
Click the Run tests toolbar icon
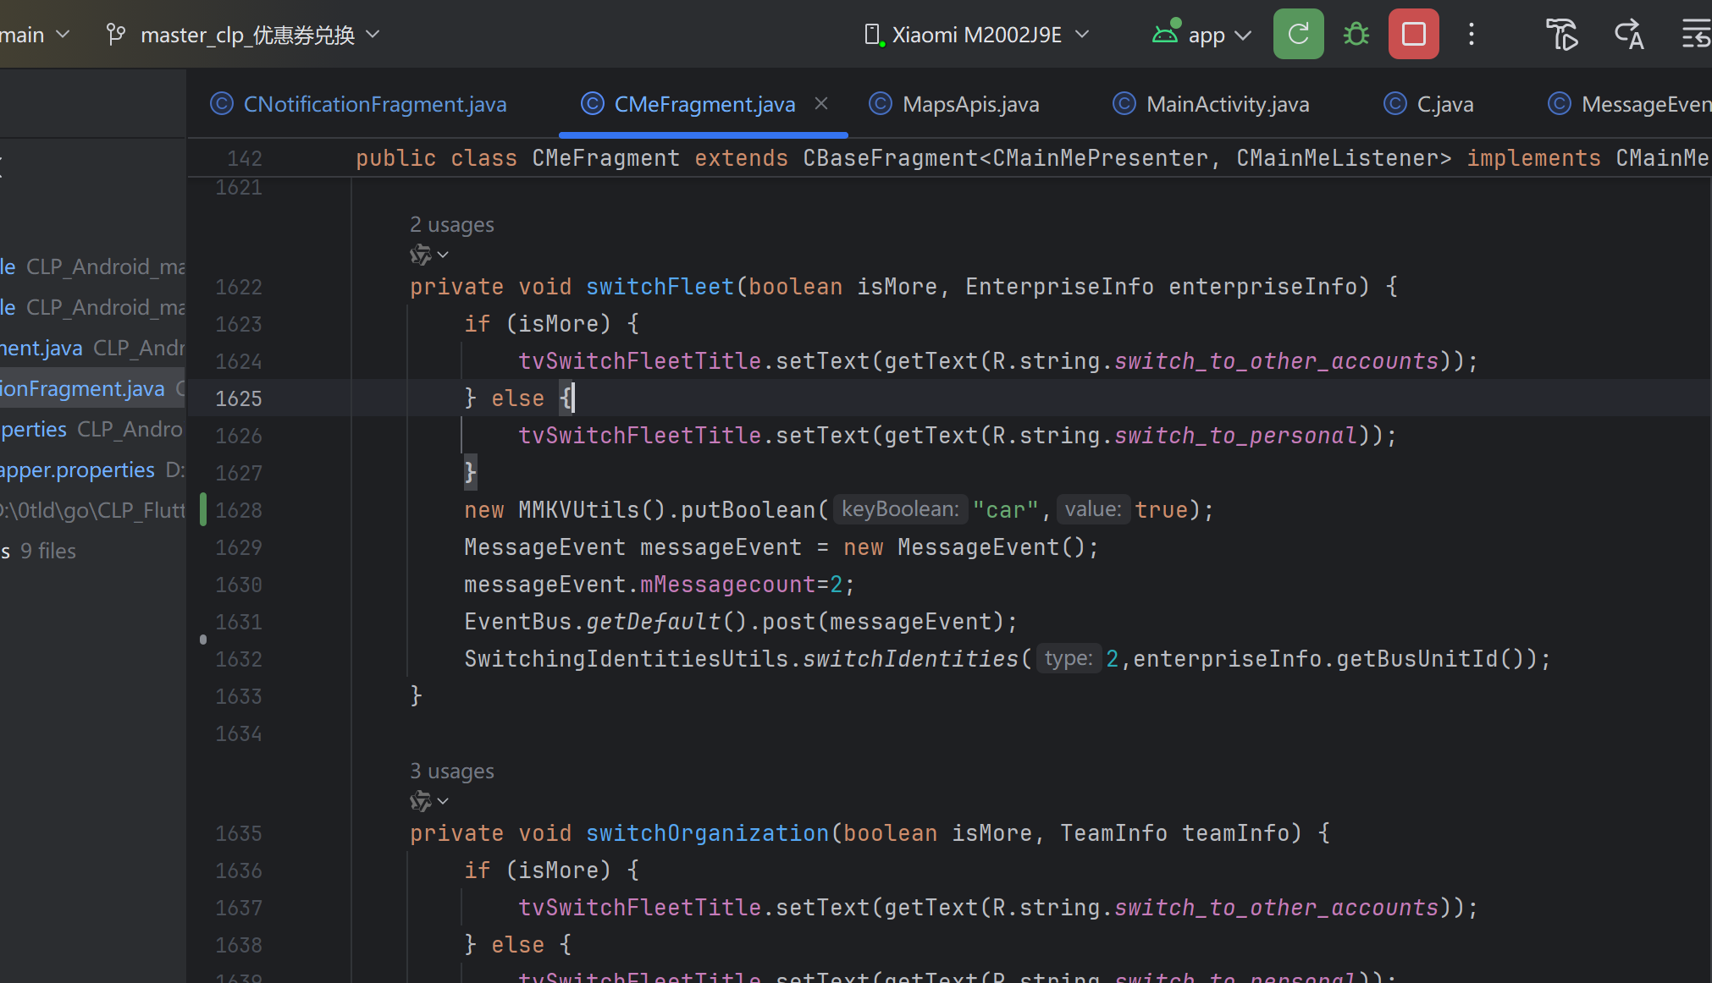(x=1561, y=35)
